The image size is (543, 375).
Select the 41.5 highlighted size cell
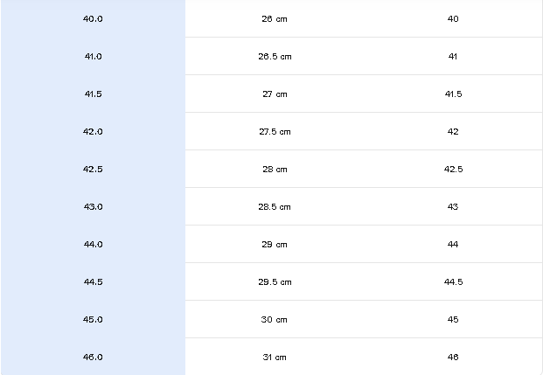click(93, 94)
